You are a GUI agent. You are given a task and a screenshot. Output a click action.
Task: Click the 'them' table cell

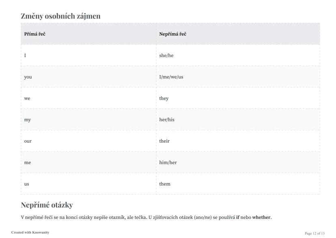(x=238, y=184)
